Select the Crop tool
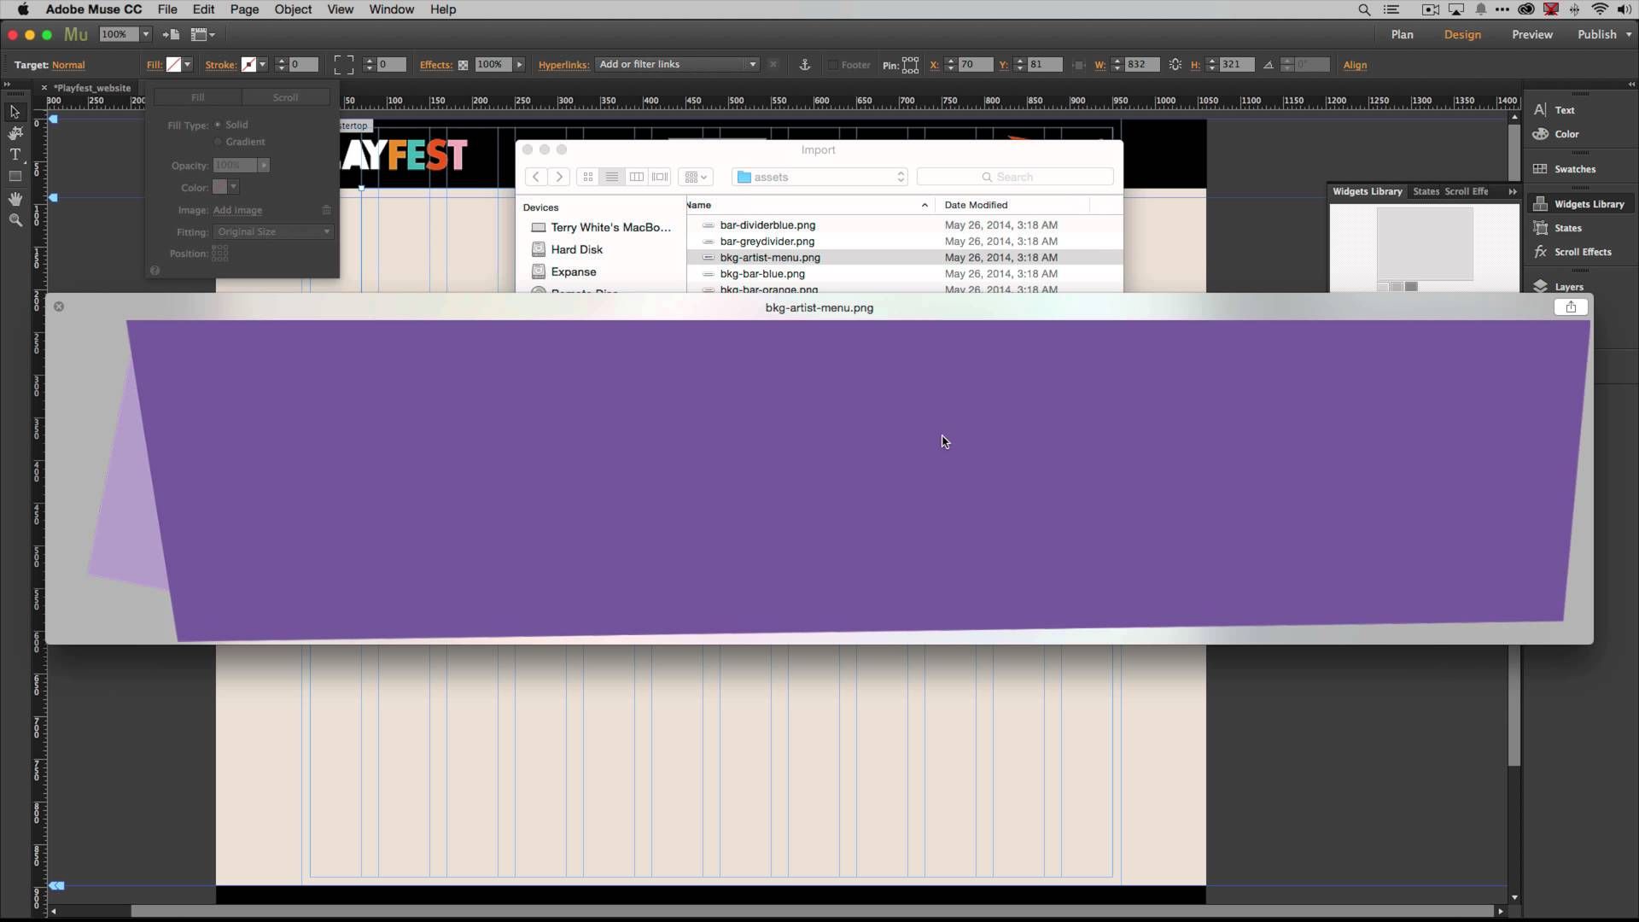The image size is (1639, 922). 15,133
